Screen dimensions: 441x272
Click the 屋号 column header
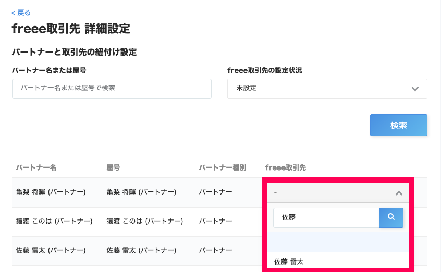tap(113, 167)
